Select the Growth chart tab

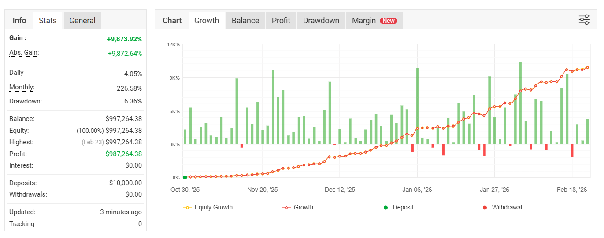pyautogui.click(x=207, y=21)
